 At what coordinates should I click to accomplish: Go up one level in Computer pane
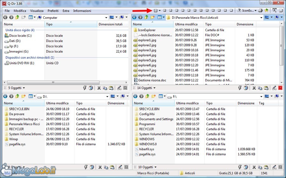[x=17, y=18]
